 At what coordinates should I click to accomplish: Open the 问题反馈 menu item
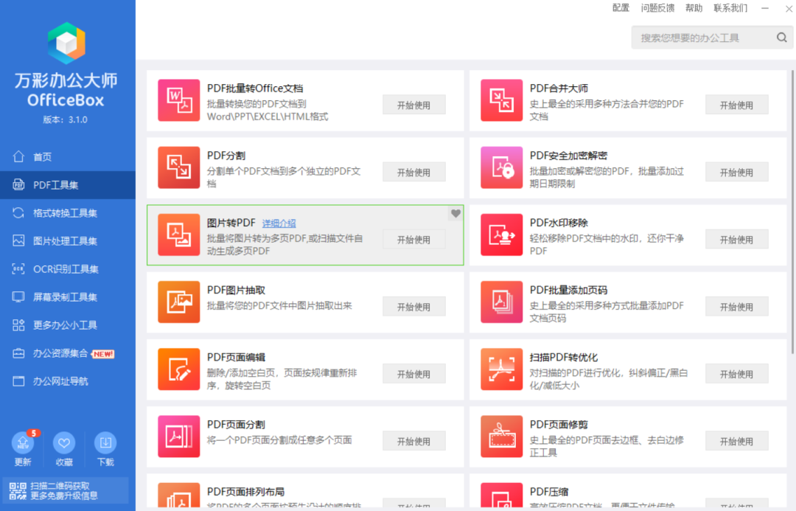point(657,7)
